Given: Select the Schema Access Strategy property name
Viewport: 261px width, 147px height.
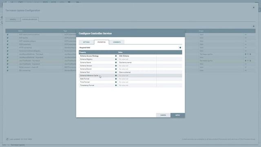Looking at the screenshot, I should point(89,56).
